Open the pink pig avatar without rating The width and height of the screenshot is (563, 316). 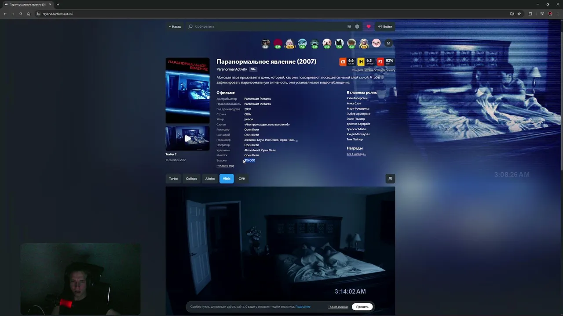coord(376,43)
